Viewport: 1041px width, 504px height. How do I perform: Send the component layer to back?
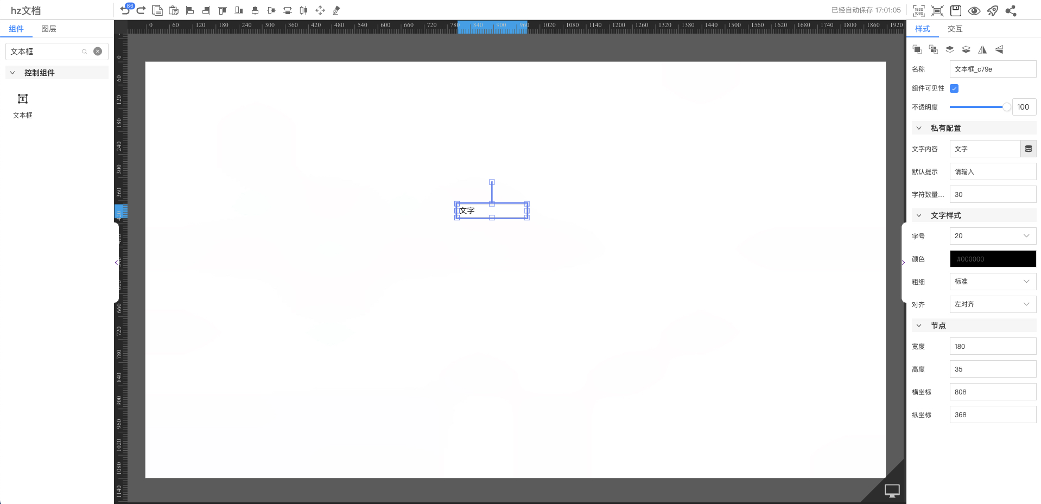point(966,49)
